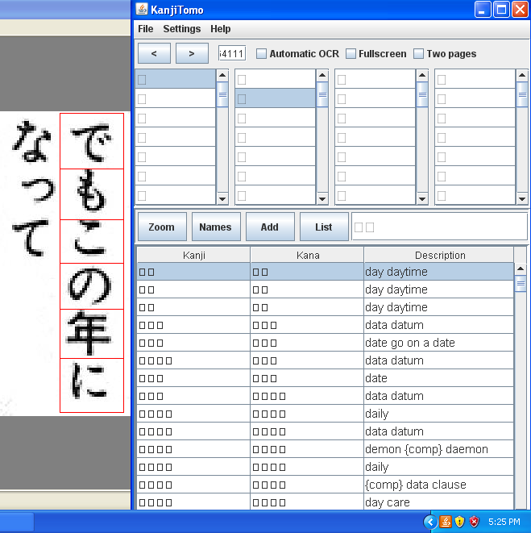This screenshot has height=533, width=531.
Task: Close the KanjiTomo window
Action: tap(521, 9)
